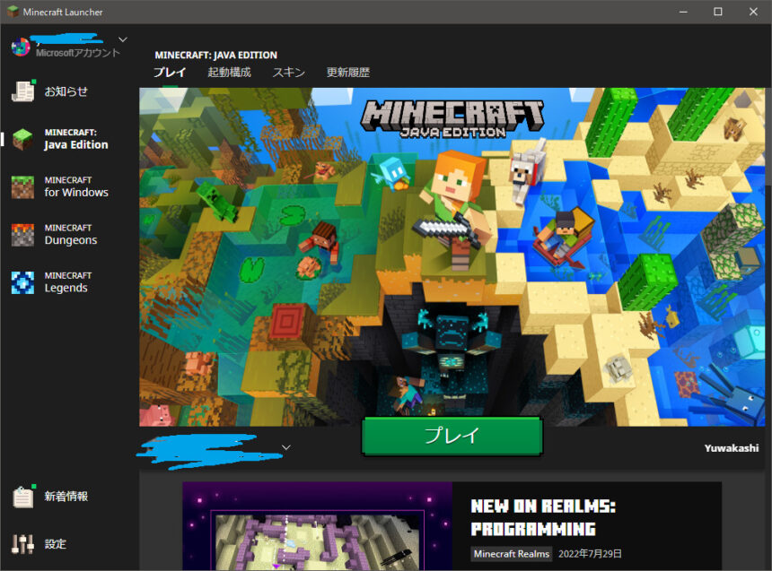Image resolution: width=772 pixels, height=571 pixels.
Task: Open 設定 in the sidebar
Action: tap(55, 544)
